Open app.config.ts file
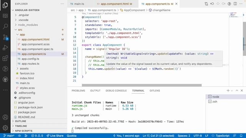This screenshot has height=138, width=246. (30, 59)
